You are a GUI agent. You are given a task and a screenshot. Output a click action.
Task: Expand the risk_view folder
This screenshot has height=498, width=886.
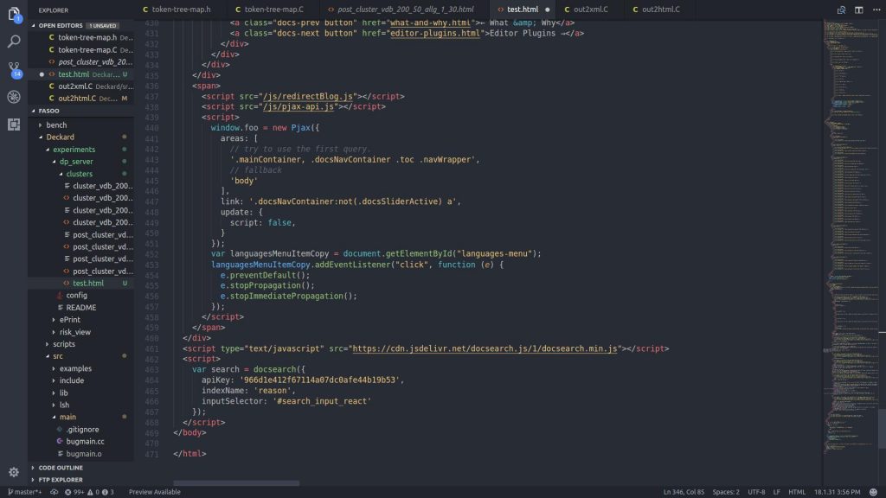tap(55, 332)
